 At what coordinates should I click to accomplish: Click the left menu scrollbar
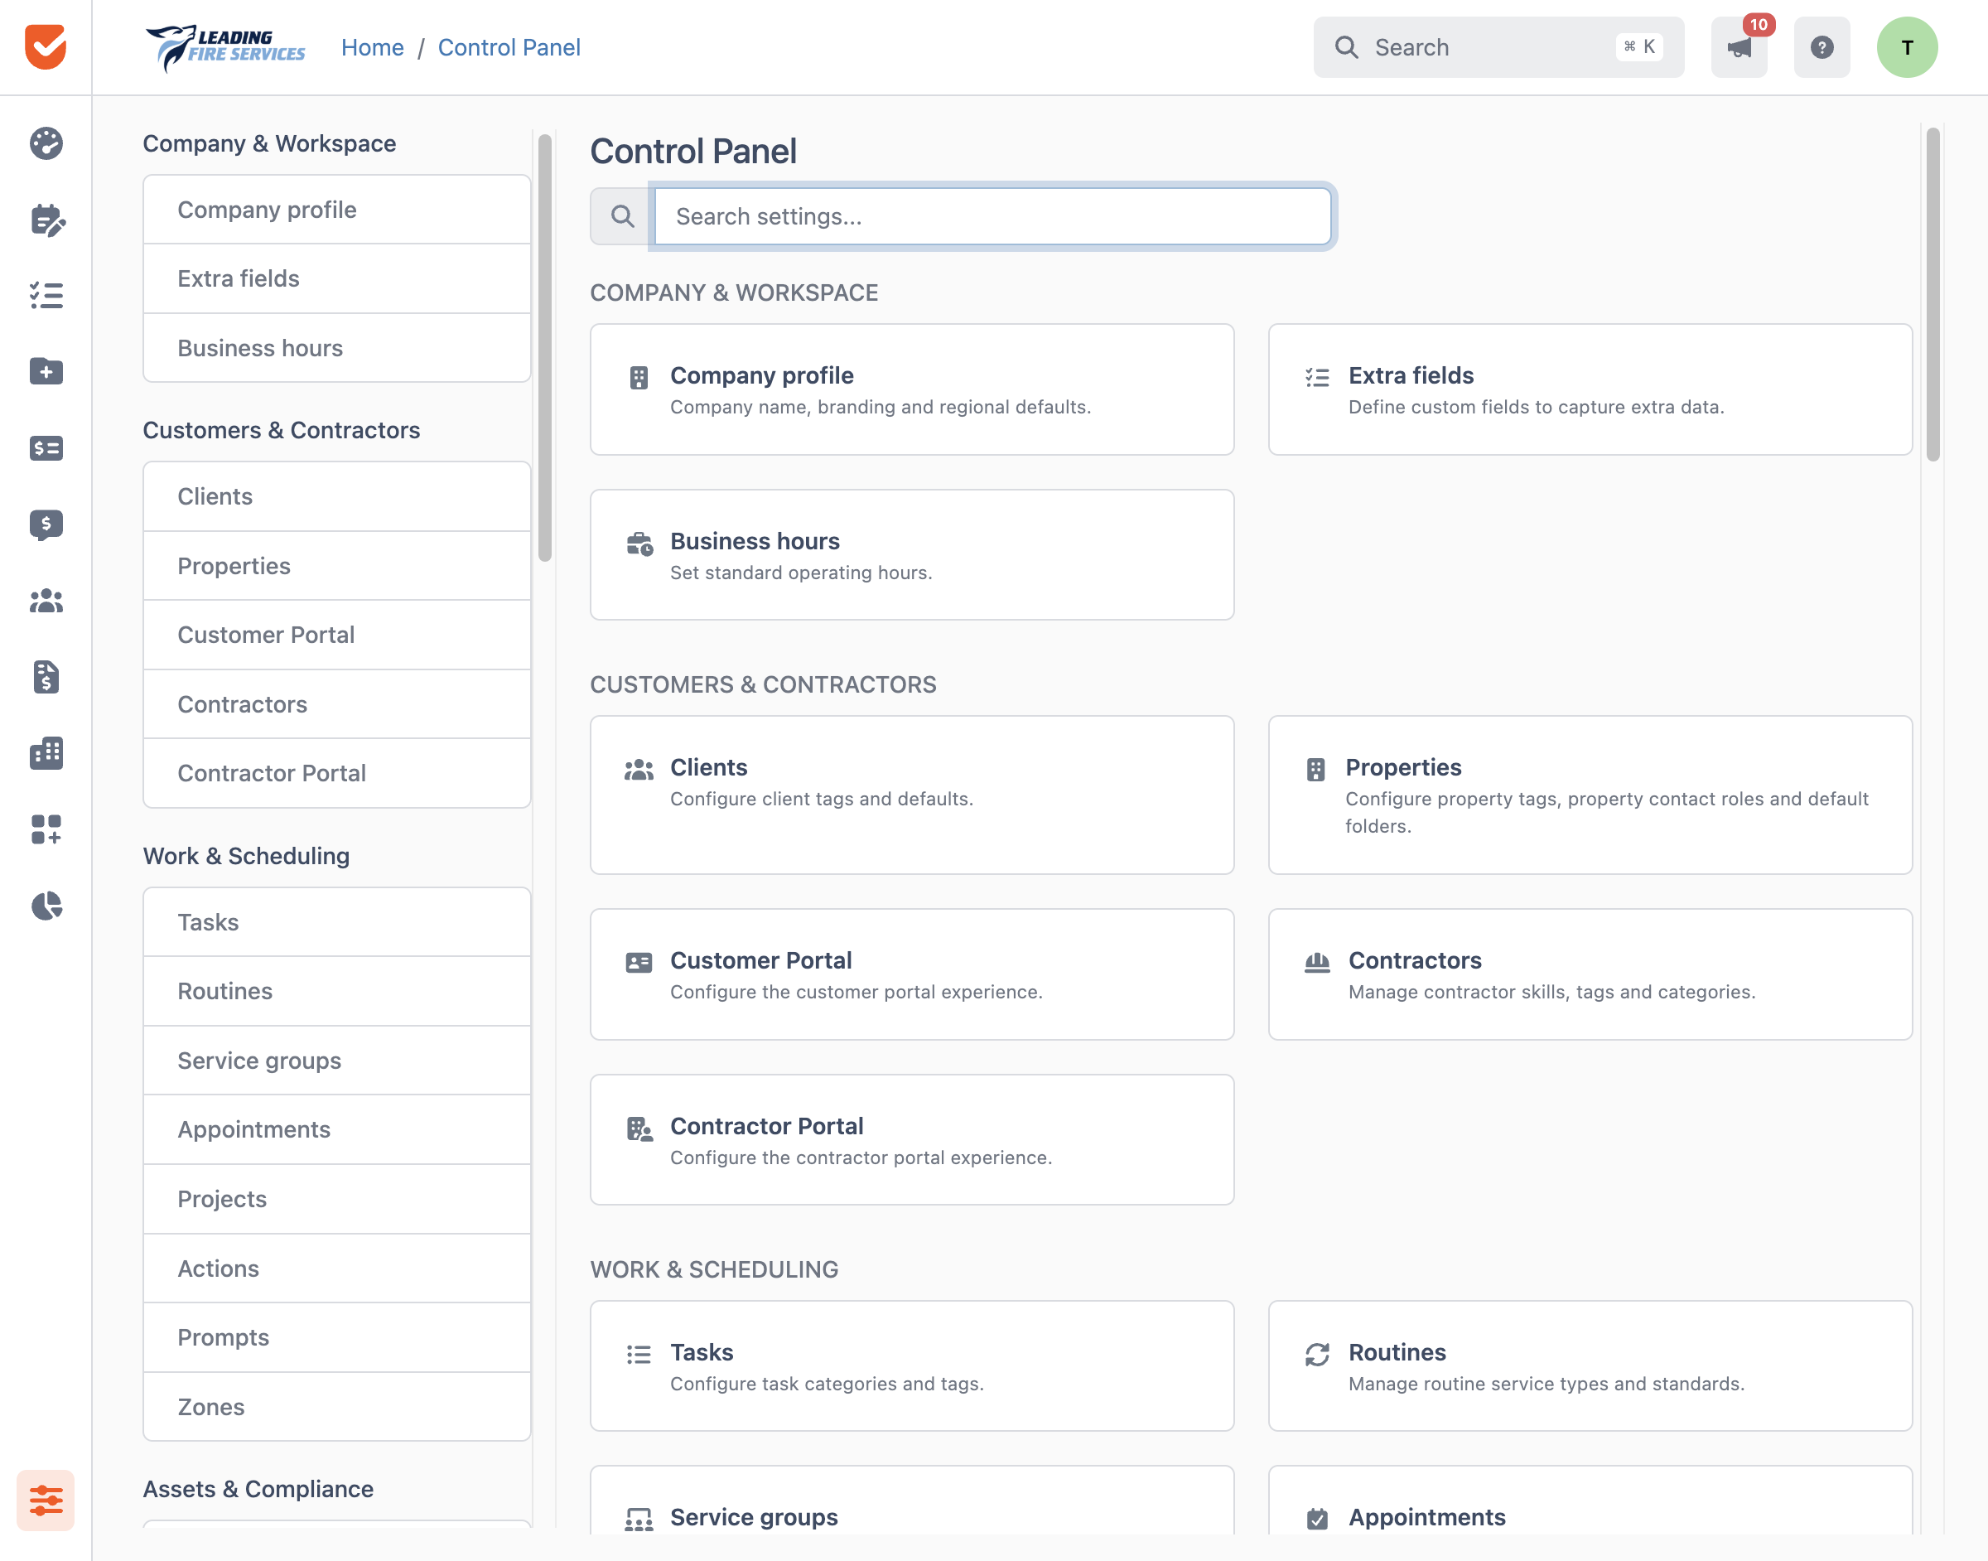pos(544,347)
